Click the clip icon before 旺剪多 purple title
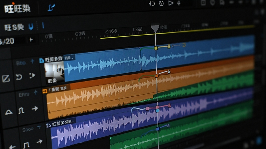Viewport: 266px width, 149px height. pos(48,125)
